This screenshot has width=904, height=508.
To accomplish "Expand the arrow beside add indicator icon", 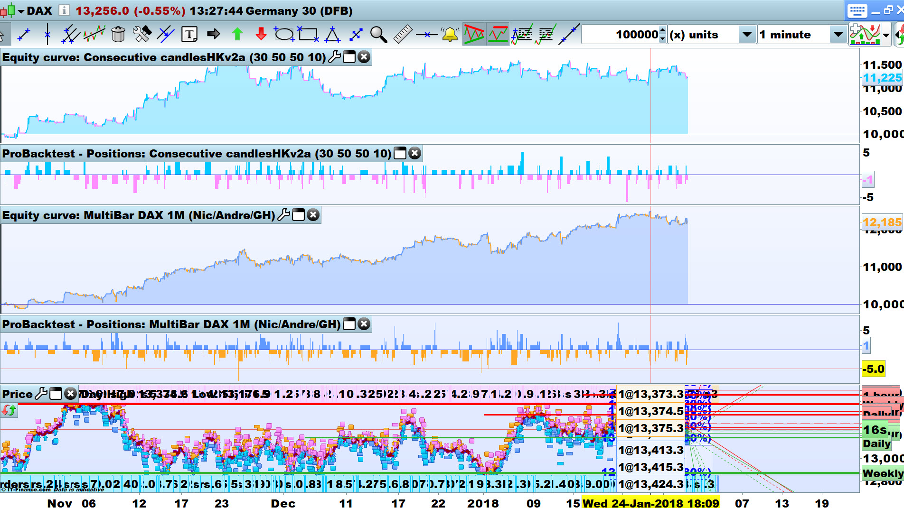I will [886, 35].
